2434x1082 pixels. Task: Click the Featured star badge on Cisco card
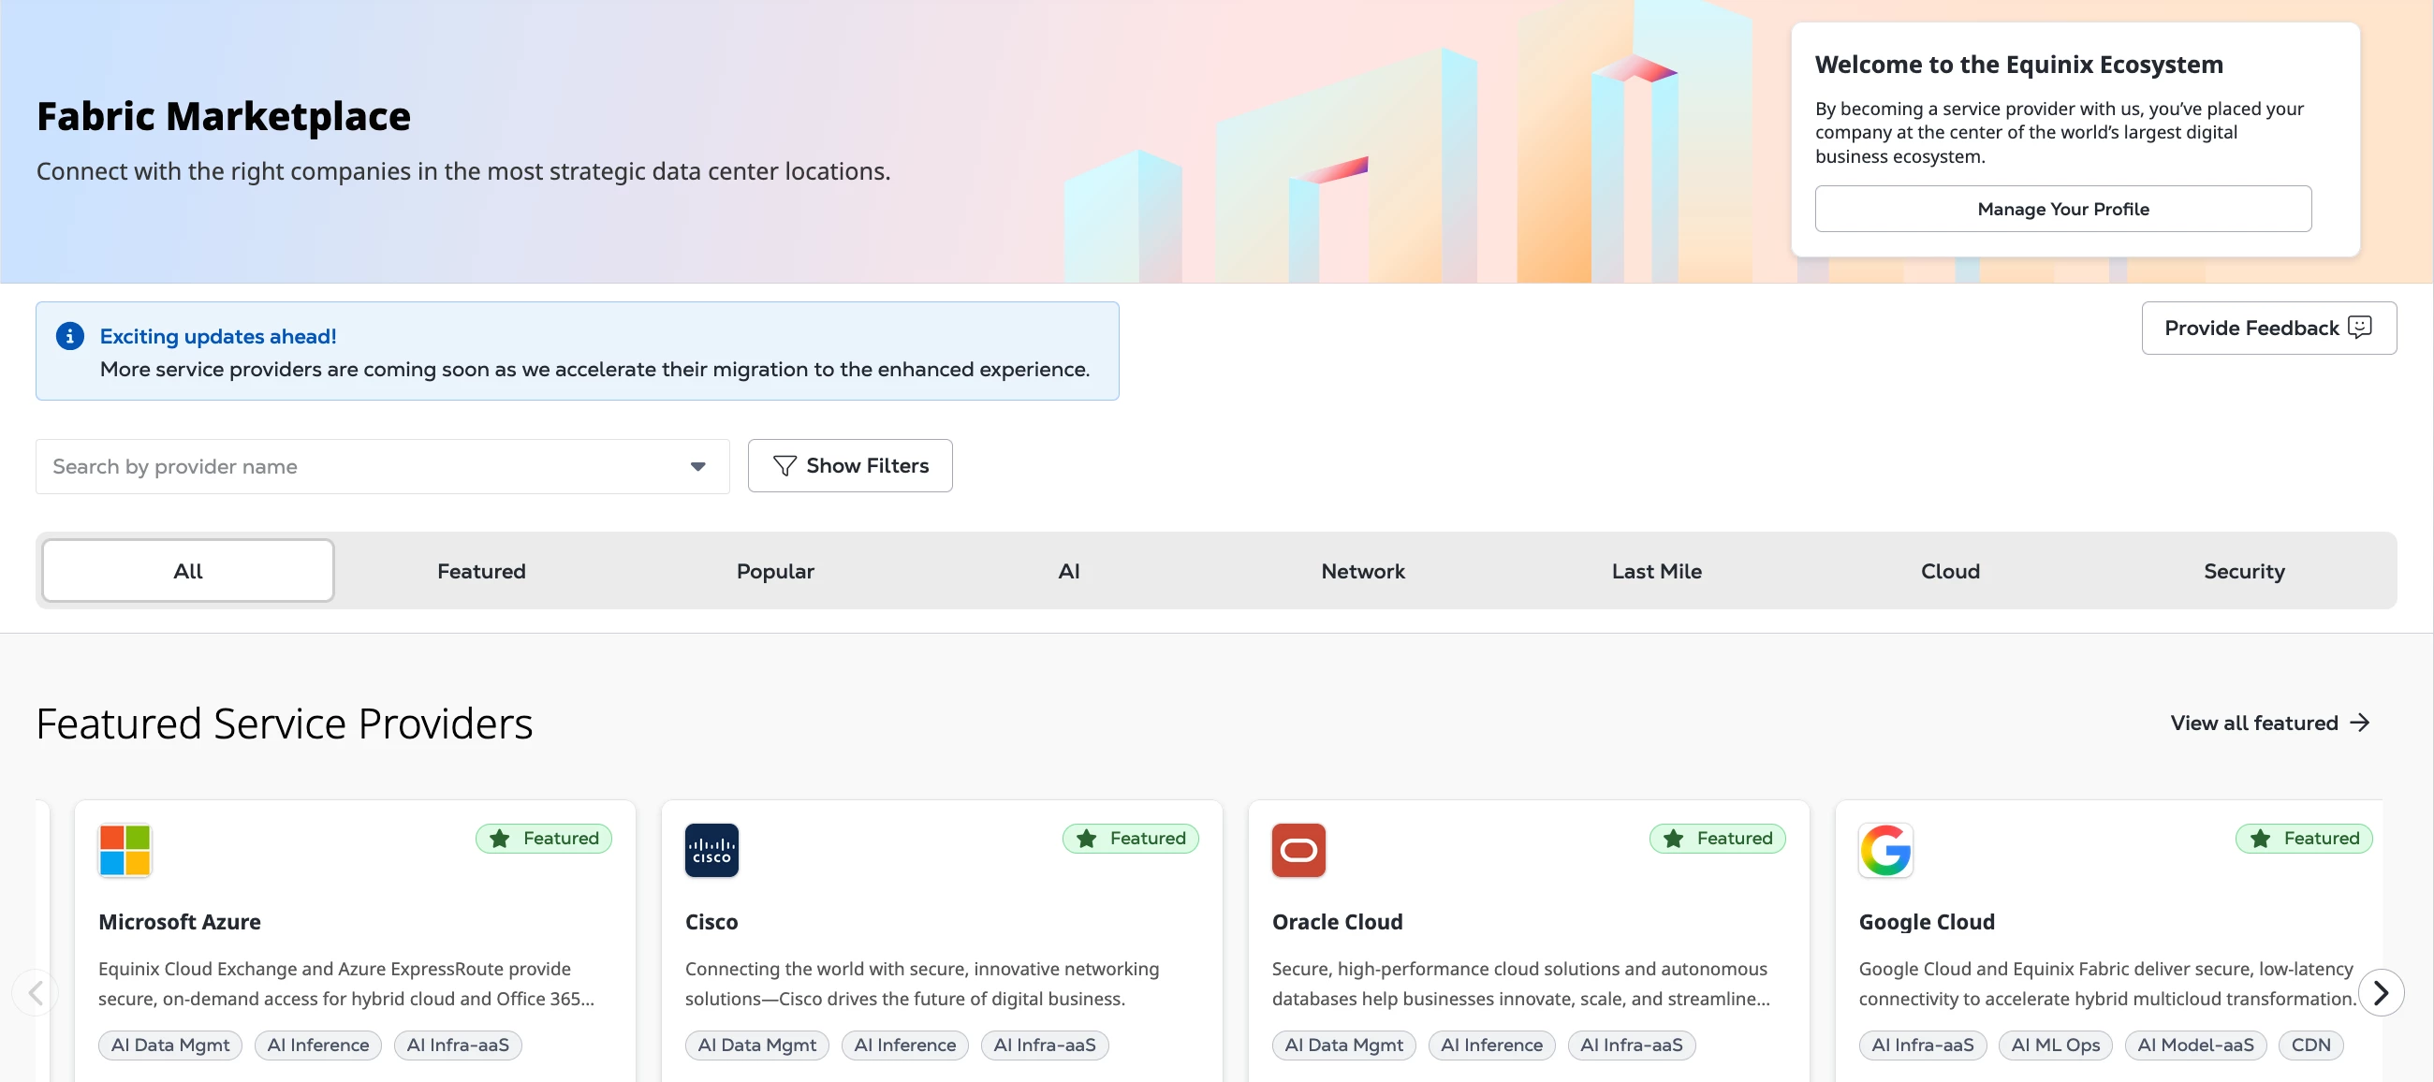pos(1130,839)
